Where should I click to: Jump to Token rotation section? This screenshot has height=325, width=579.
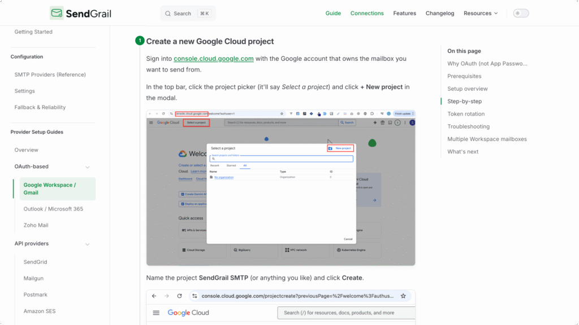(x=466, y=114)
